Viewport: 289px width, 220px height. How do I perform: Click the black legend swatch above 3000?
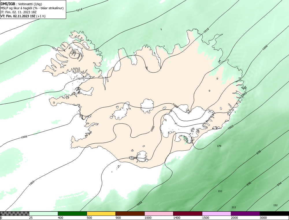pos(274,214)
